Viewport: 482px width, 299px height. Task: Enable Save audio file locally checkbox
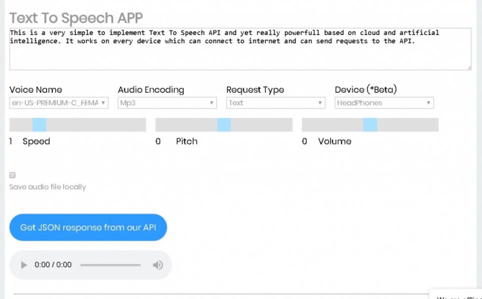12,175
